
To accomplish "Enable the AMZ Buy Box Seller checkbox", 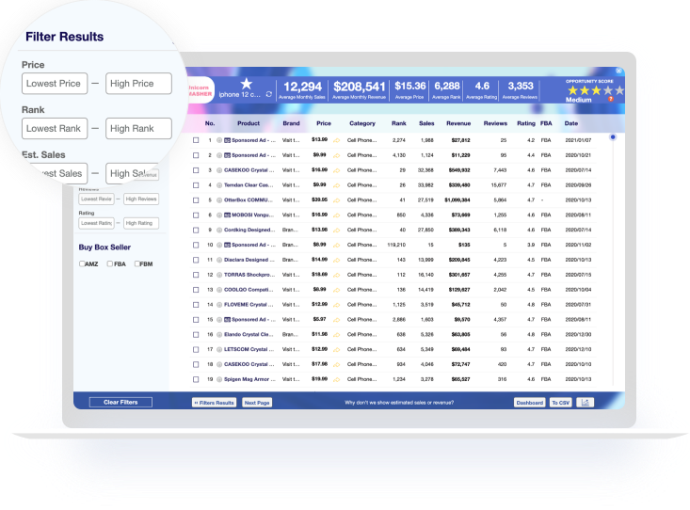I will point(82,263).
